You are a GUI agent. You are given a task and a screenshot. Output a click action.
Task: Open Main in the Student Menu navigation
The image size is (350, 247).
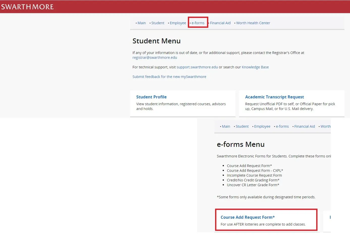141,23
